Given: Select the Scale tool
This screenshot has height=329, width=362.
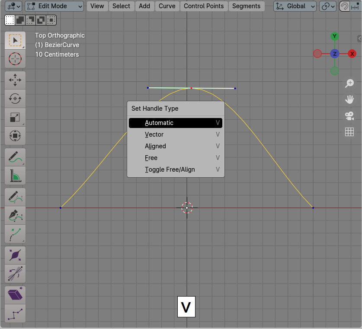Looking at the screenshot, I should (15, 117).
